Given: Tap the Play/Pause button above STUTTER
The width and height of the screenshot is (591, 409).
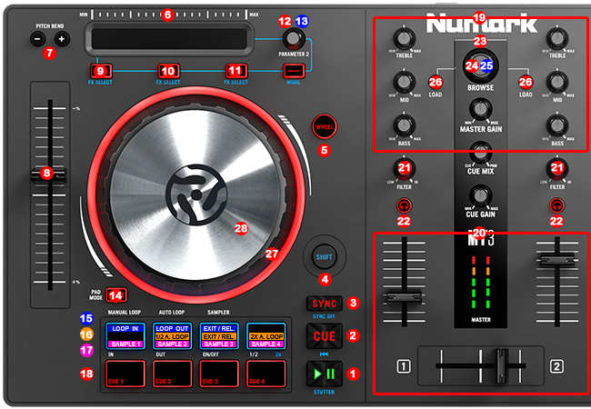Looking at the screenshot, I should pyautogui.click(x=324, y=374).
